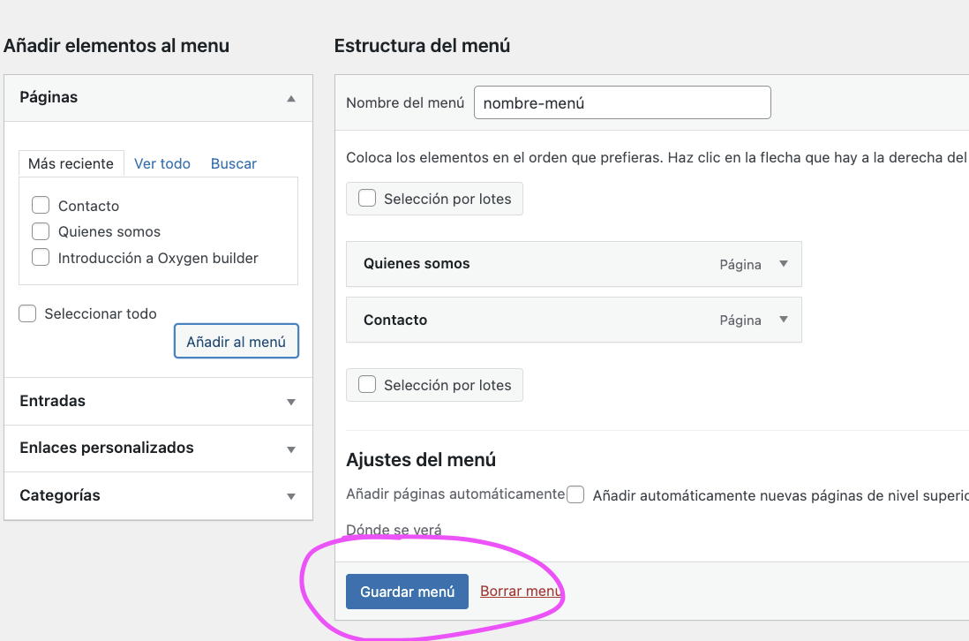969x641 pixels.
Task: Click the Nombre del menú text field
Action: [x=622, y=102]
